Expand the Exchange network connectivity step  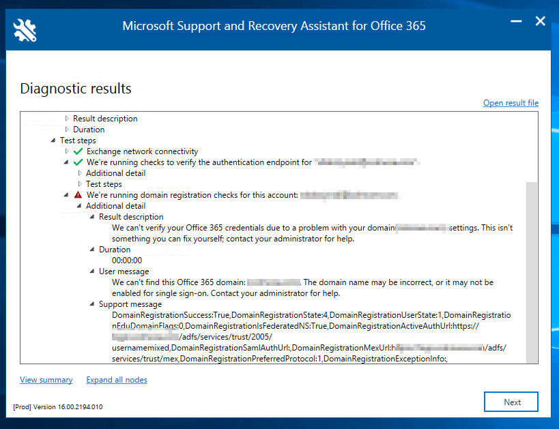point(67,151)
